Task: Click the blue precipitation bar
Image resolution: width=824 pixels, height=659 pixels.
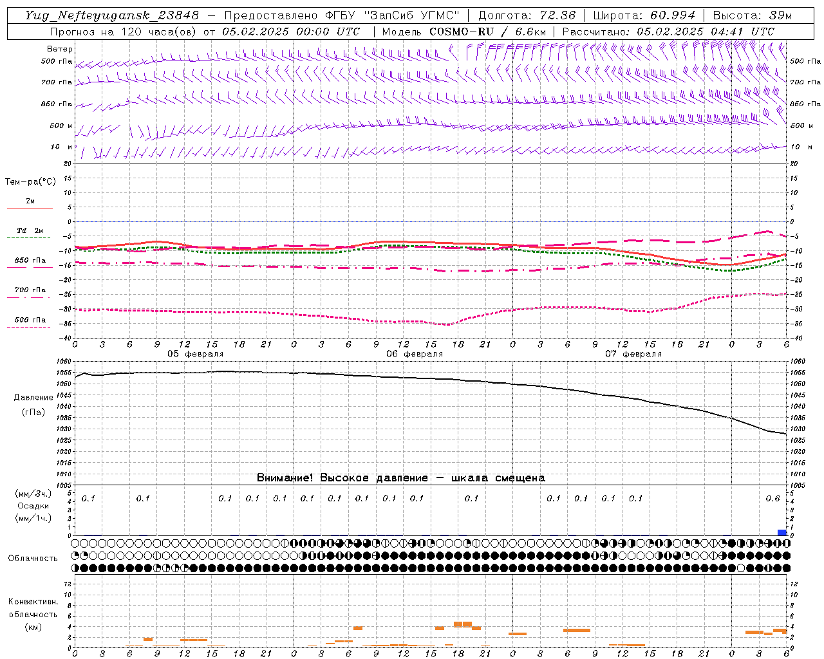Action: tap(782, 533)
